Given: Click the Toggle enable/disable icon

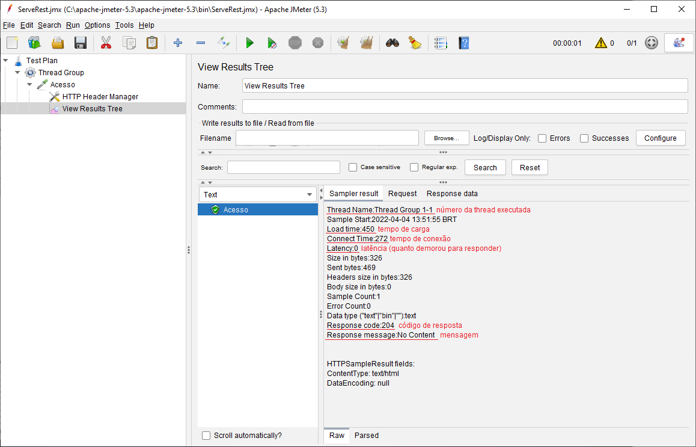Looking at the screenshot, I should (x=223, y=43).
